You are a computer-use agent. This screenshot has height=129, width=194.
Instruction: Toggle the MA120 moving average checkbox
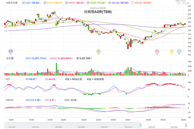tap(110, 3)
